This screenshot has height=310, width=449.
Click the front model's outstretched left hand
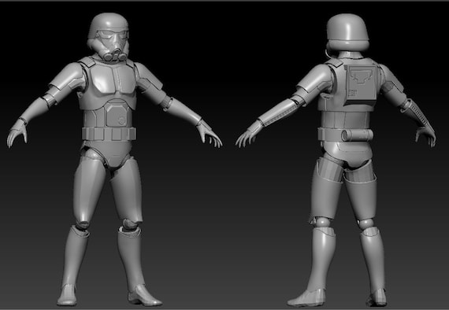[x=17, y=133]
